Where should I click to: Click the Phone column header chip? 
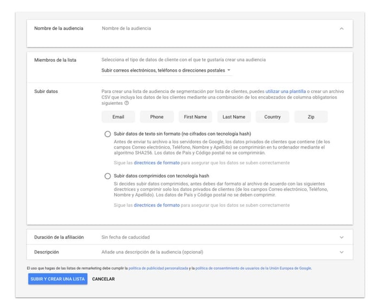tap(156, 117)
